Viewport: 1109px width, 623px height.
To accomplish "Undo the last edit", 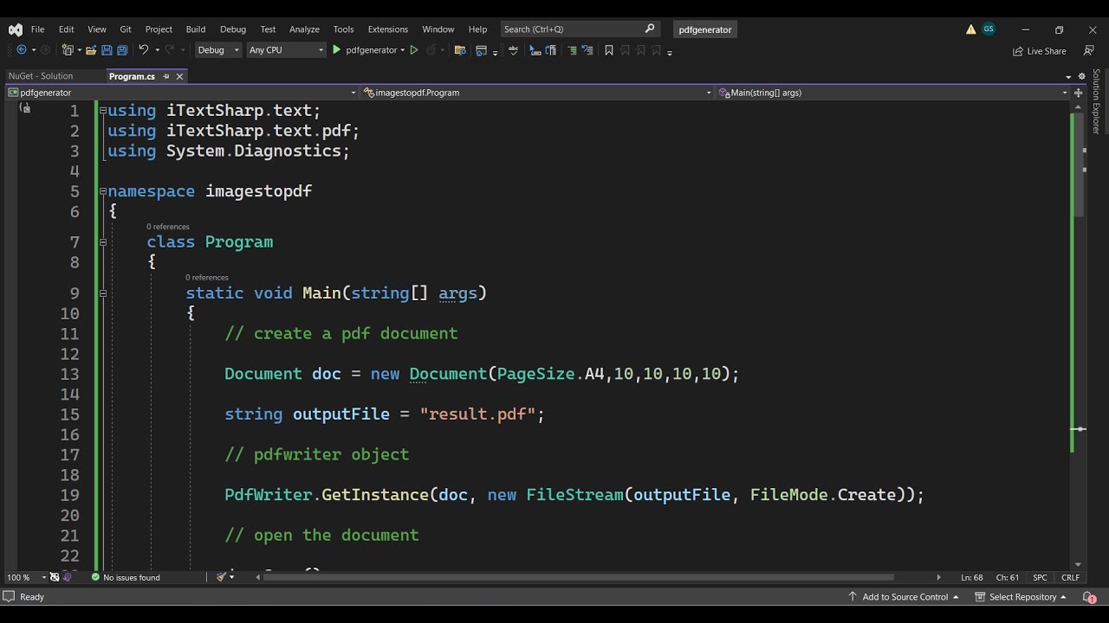I will 144,50.
